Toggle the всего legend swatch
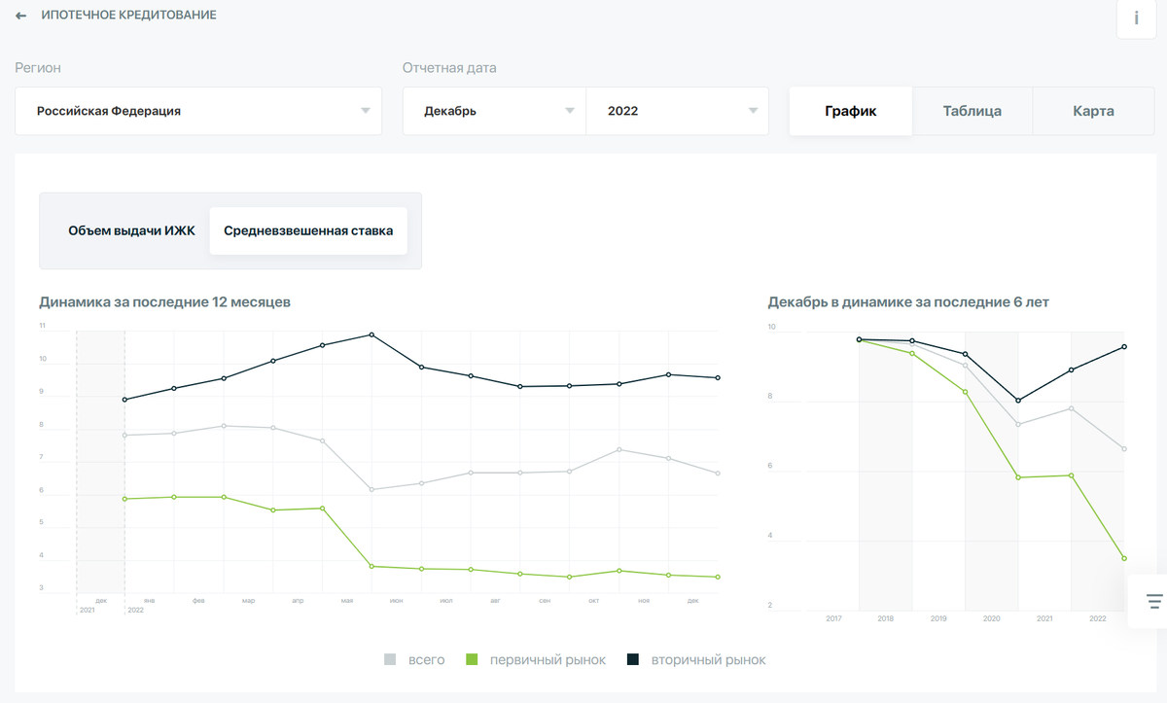 point(390,660)
